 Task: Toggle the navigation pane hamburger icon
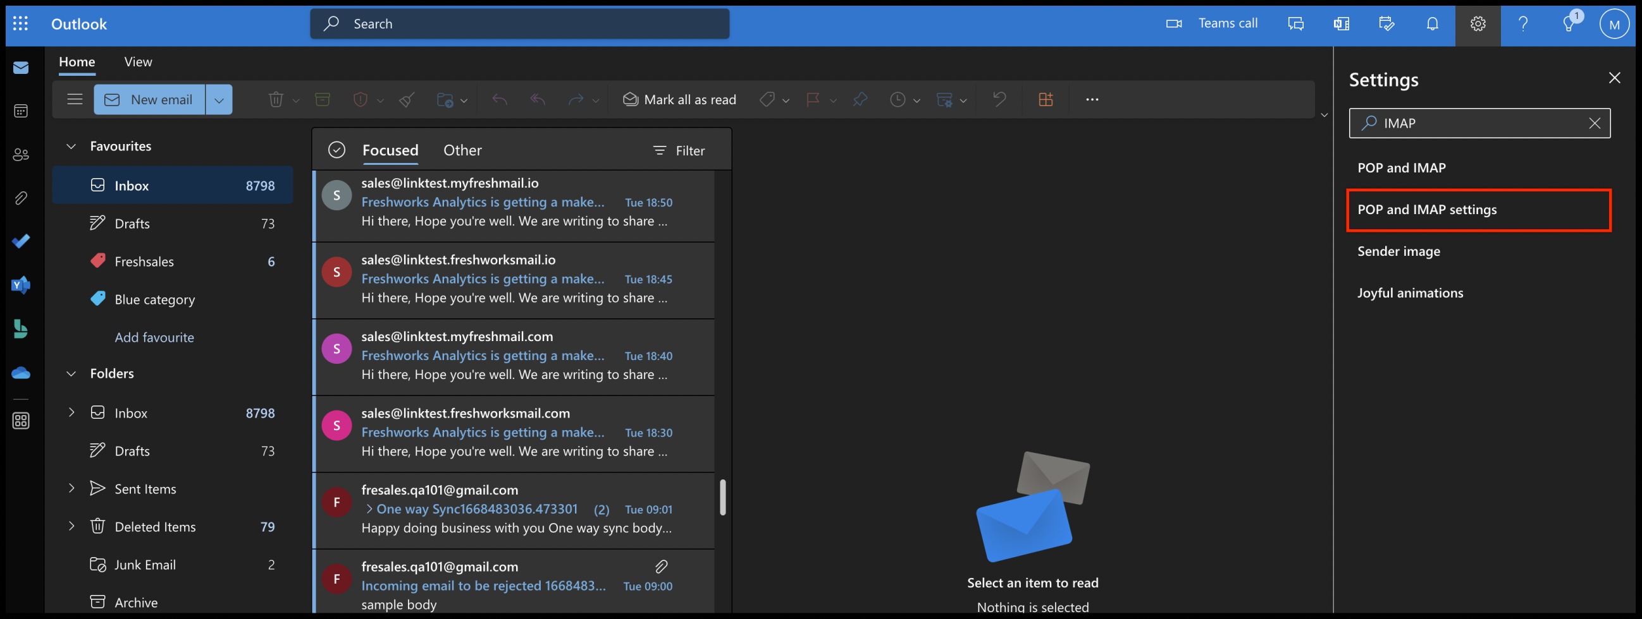tap(75, 99)
